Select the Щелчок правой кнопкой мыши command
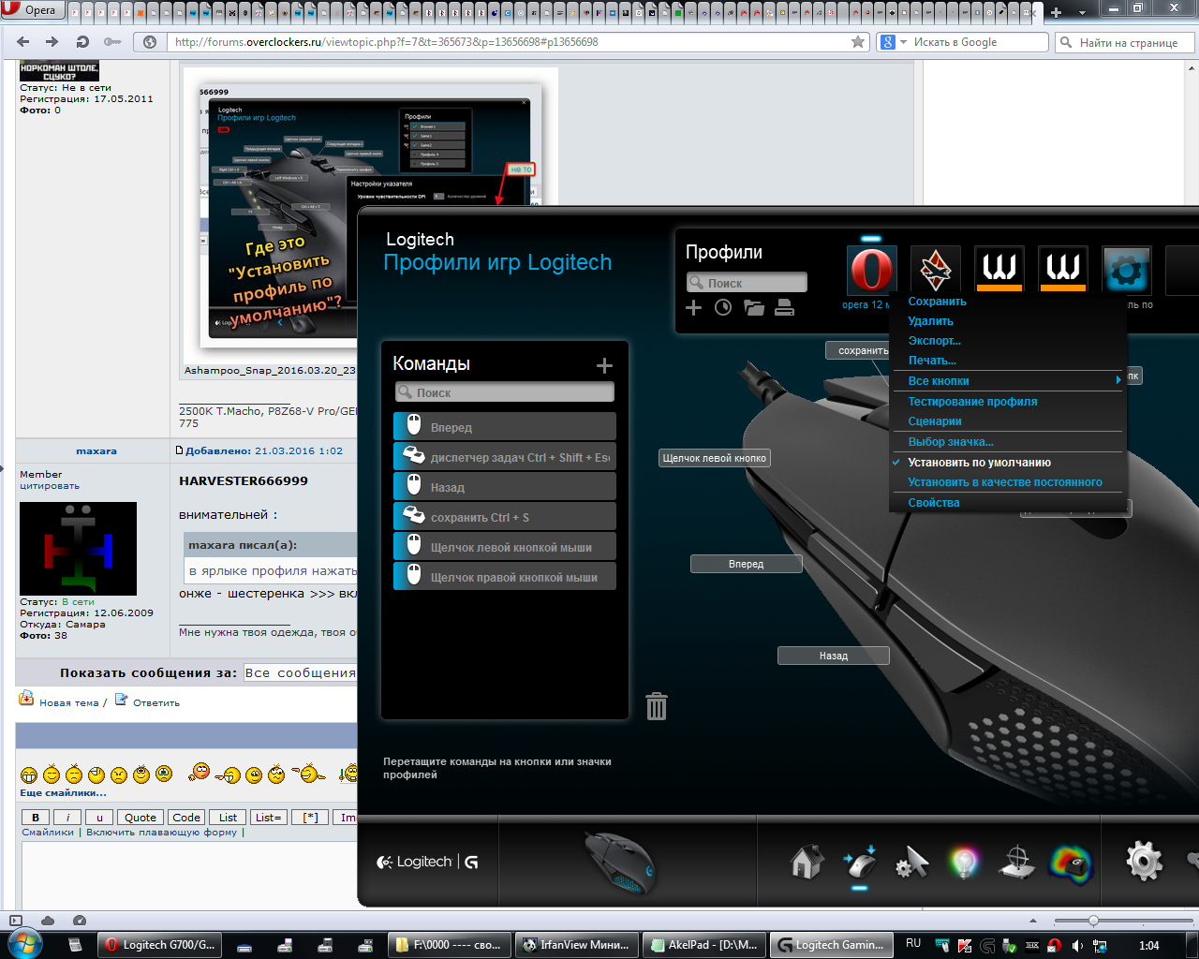The width and height of the screenshot is (1199, 959). click(x=505, y=577)
